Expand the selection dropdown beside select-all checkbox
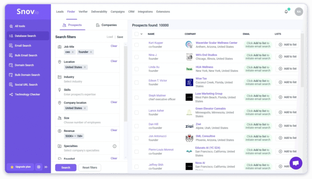The height and width of the screenshot is (179, 312). (141, 34)
